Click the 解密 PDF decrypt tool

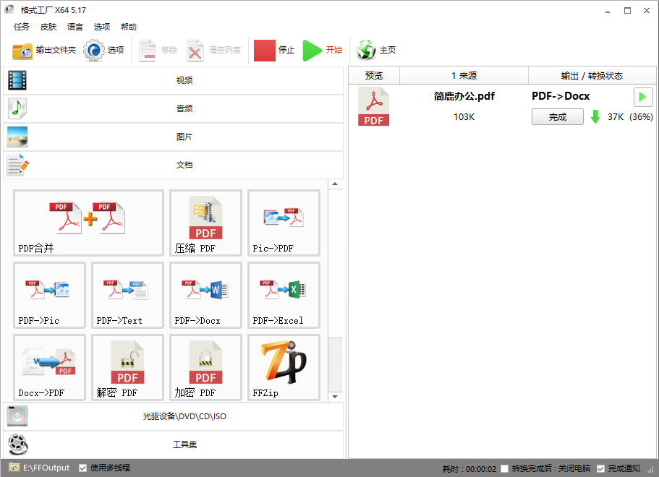pyautogui.click(x=127, y=367)
